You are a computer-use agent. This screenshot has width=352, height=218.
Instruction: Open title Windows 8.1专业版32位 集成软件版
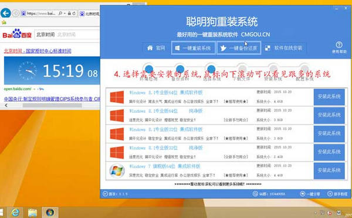[166, 129]
